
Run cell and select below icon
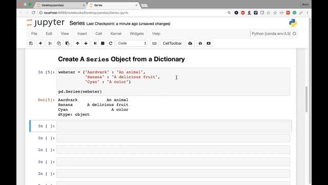tap(95, 43)
